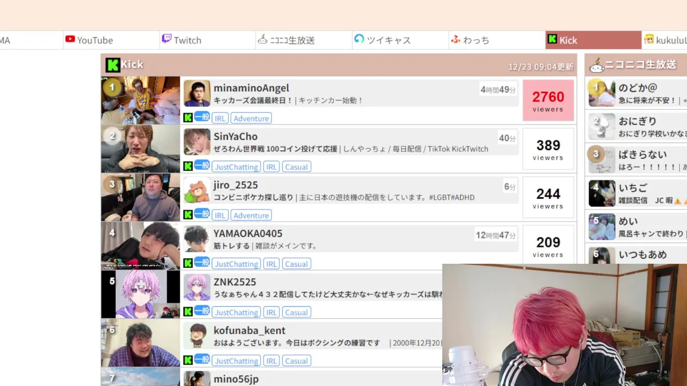Click the Kick icon badge under minaminoAngel
Image resolution: width=687 pixels, height=386 pixels.
click(188, 118)
